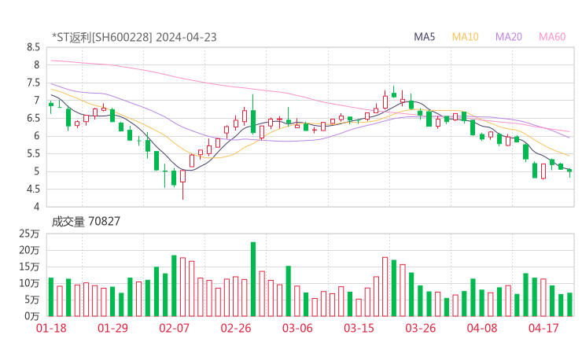The image size is (582, 346).
Task: Click the 15万 volume axis label
Action: (29, 267)
